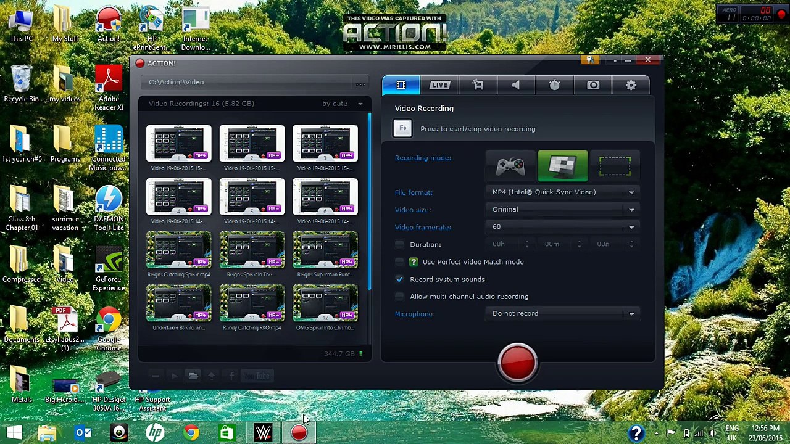Screen dimensions: 790x444
Task: Select the Active screen recording mode
Action: click(562, 166)
